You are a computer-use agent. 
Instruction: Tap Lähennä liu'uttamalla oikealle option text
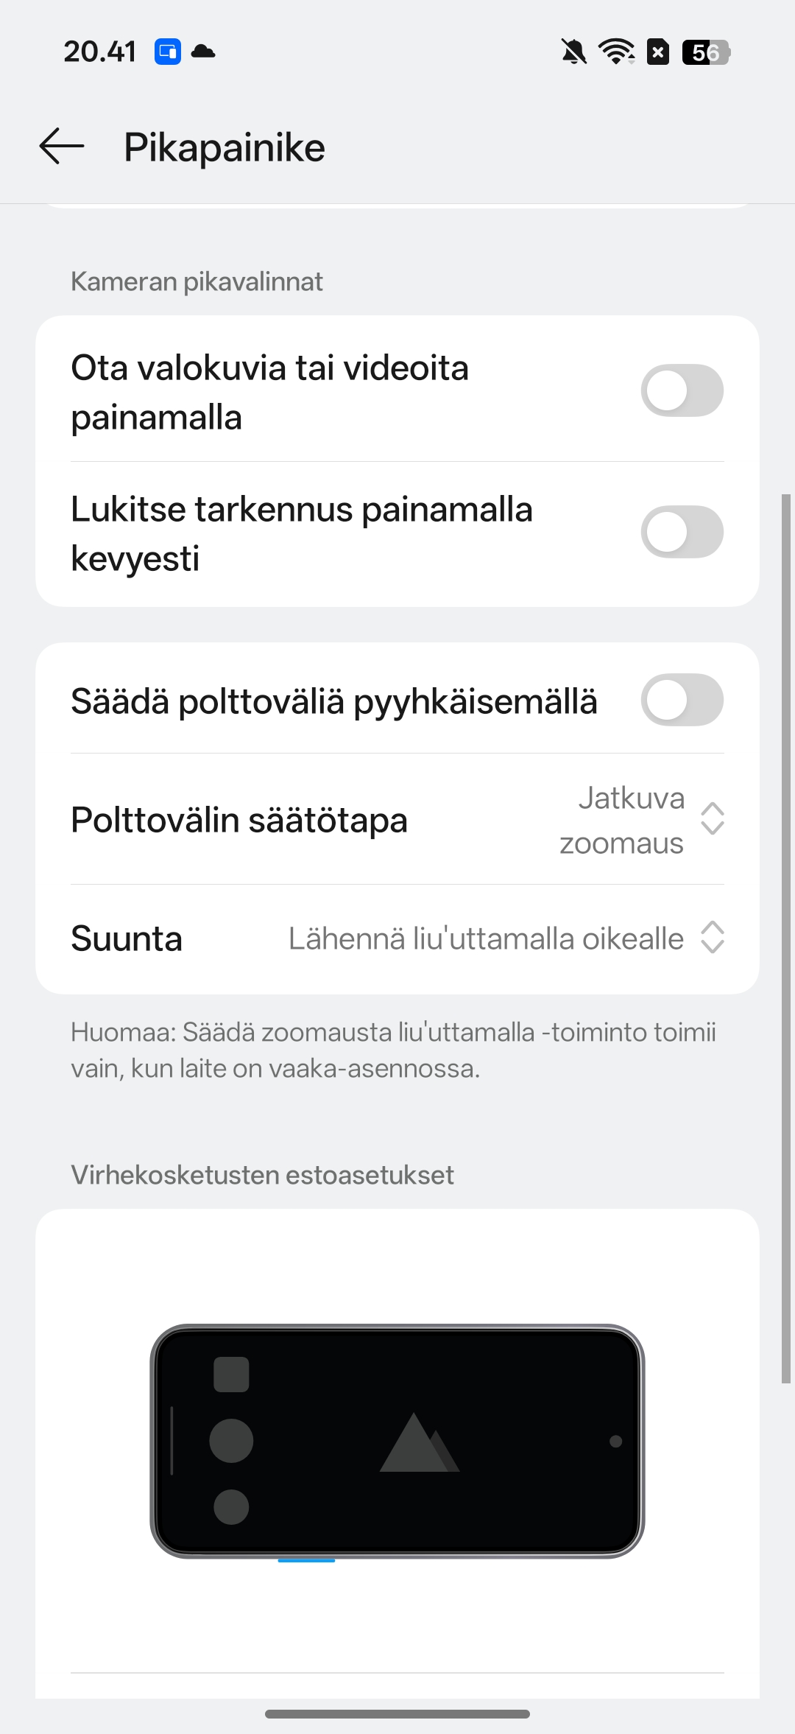(486, 939)
